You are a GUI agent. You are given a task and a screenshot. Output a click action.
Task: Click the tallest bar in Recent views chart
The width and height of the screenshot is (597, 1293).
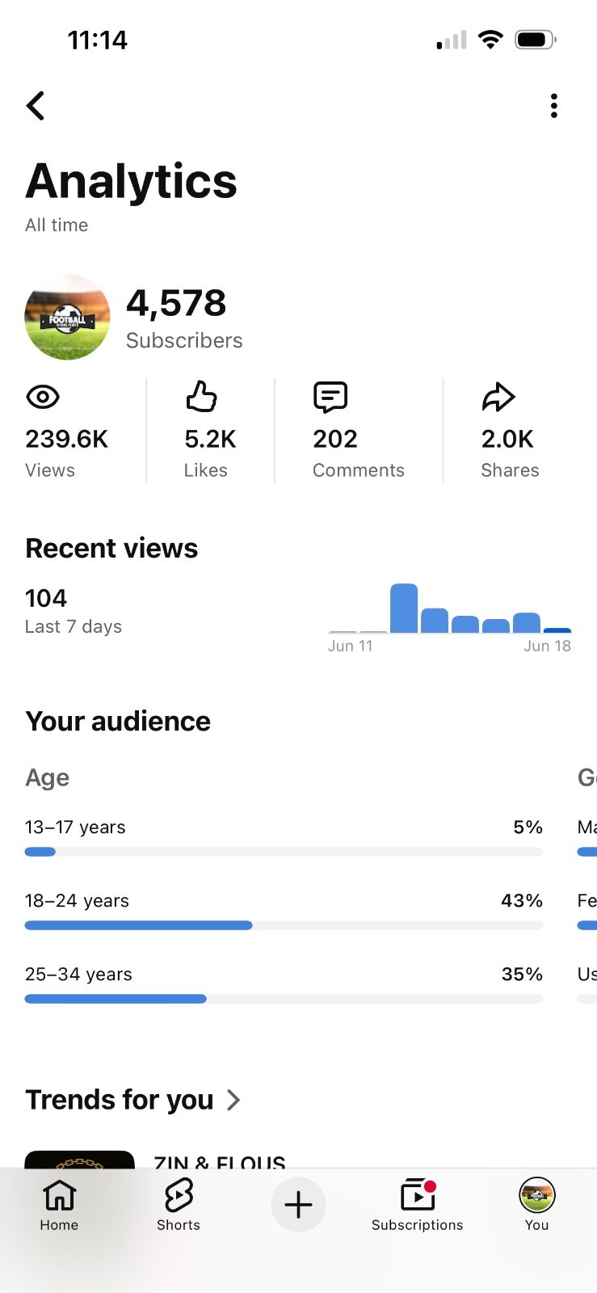[x=404, y=608]
